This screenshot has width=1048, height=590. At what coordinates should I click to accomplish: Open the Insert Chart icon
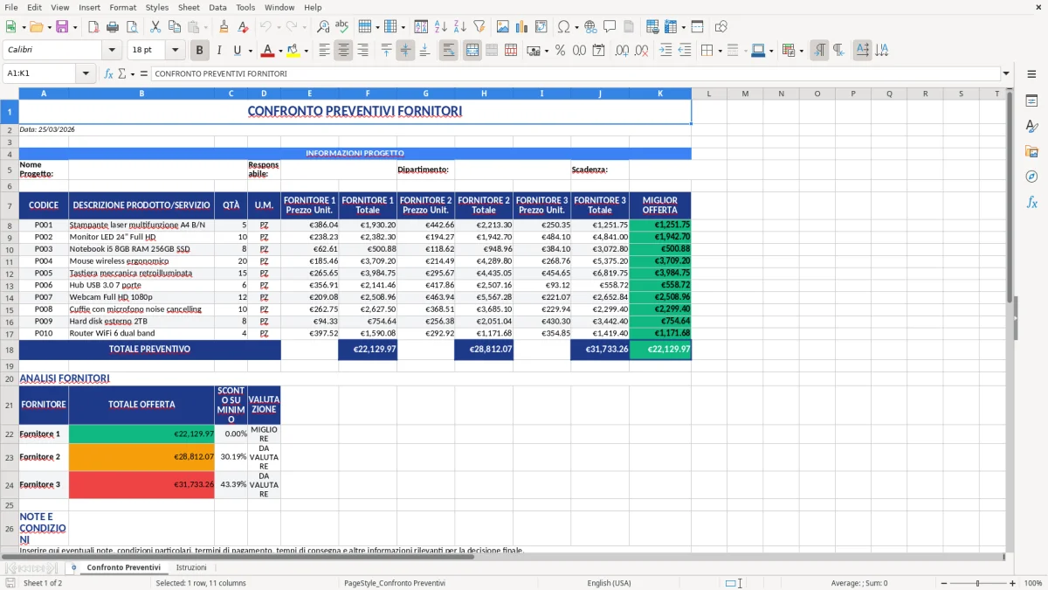(521, 26)
